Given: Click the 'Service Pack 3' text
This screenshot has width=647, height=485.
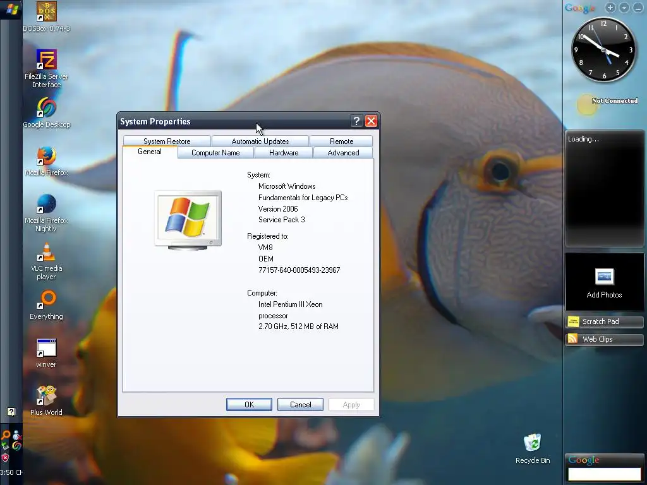Looking at the screenshot, I should tap(281, 220).
